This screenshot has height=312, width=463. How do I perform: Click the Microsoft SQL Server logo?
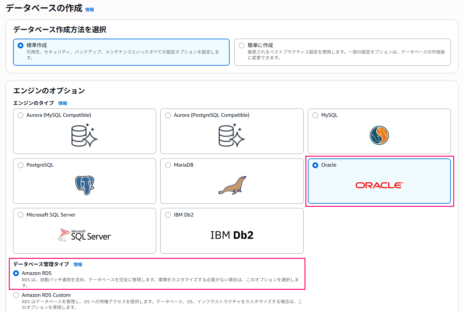85,235
